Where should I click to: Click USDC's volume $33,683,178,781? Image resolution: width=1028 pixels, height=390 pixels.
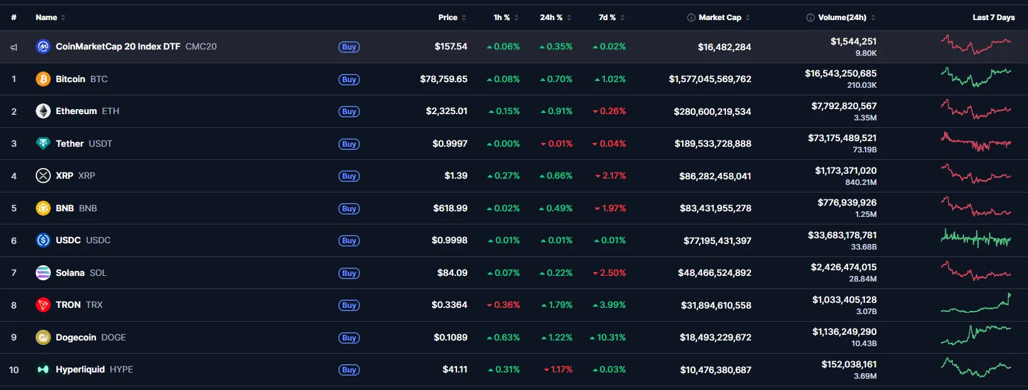point(842,235)
